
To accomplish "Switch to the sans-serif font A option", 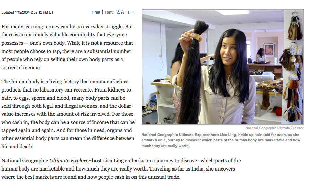I will click(x=123, y=12).
